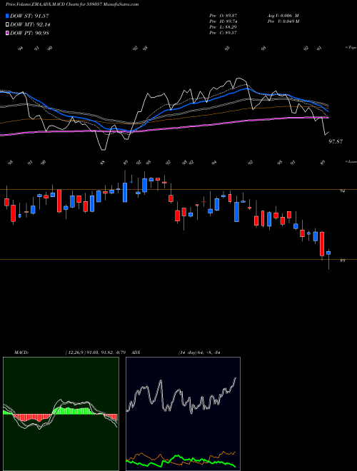This screenshot has width=357, height=471.
Task: Select the DOW ST: 91.57 legend text
Action: pos(29,16)
